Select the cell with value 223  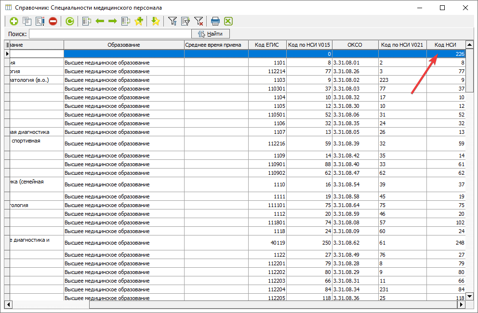point(402,80)
